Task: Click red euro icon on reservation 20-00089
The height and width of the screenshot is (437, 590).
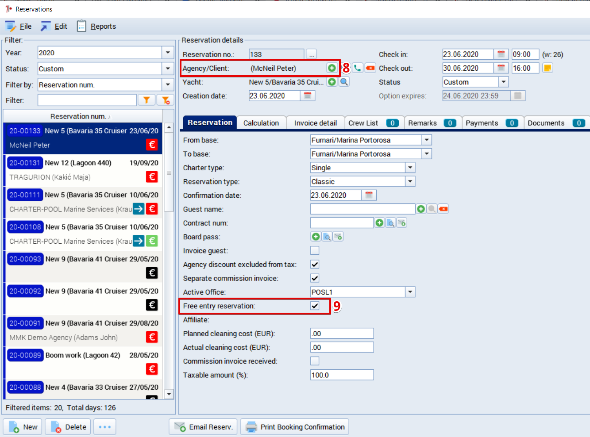Action: 152,369
